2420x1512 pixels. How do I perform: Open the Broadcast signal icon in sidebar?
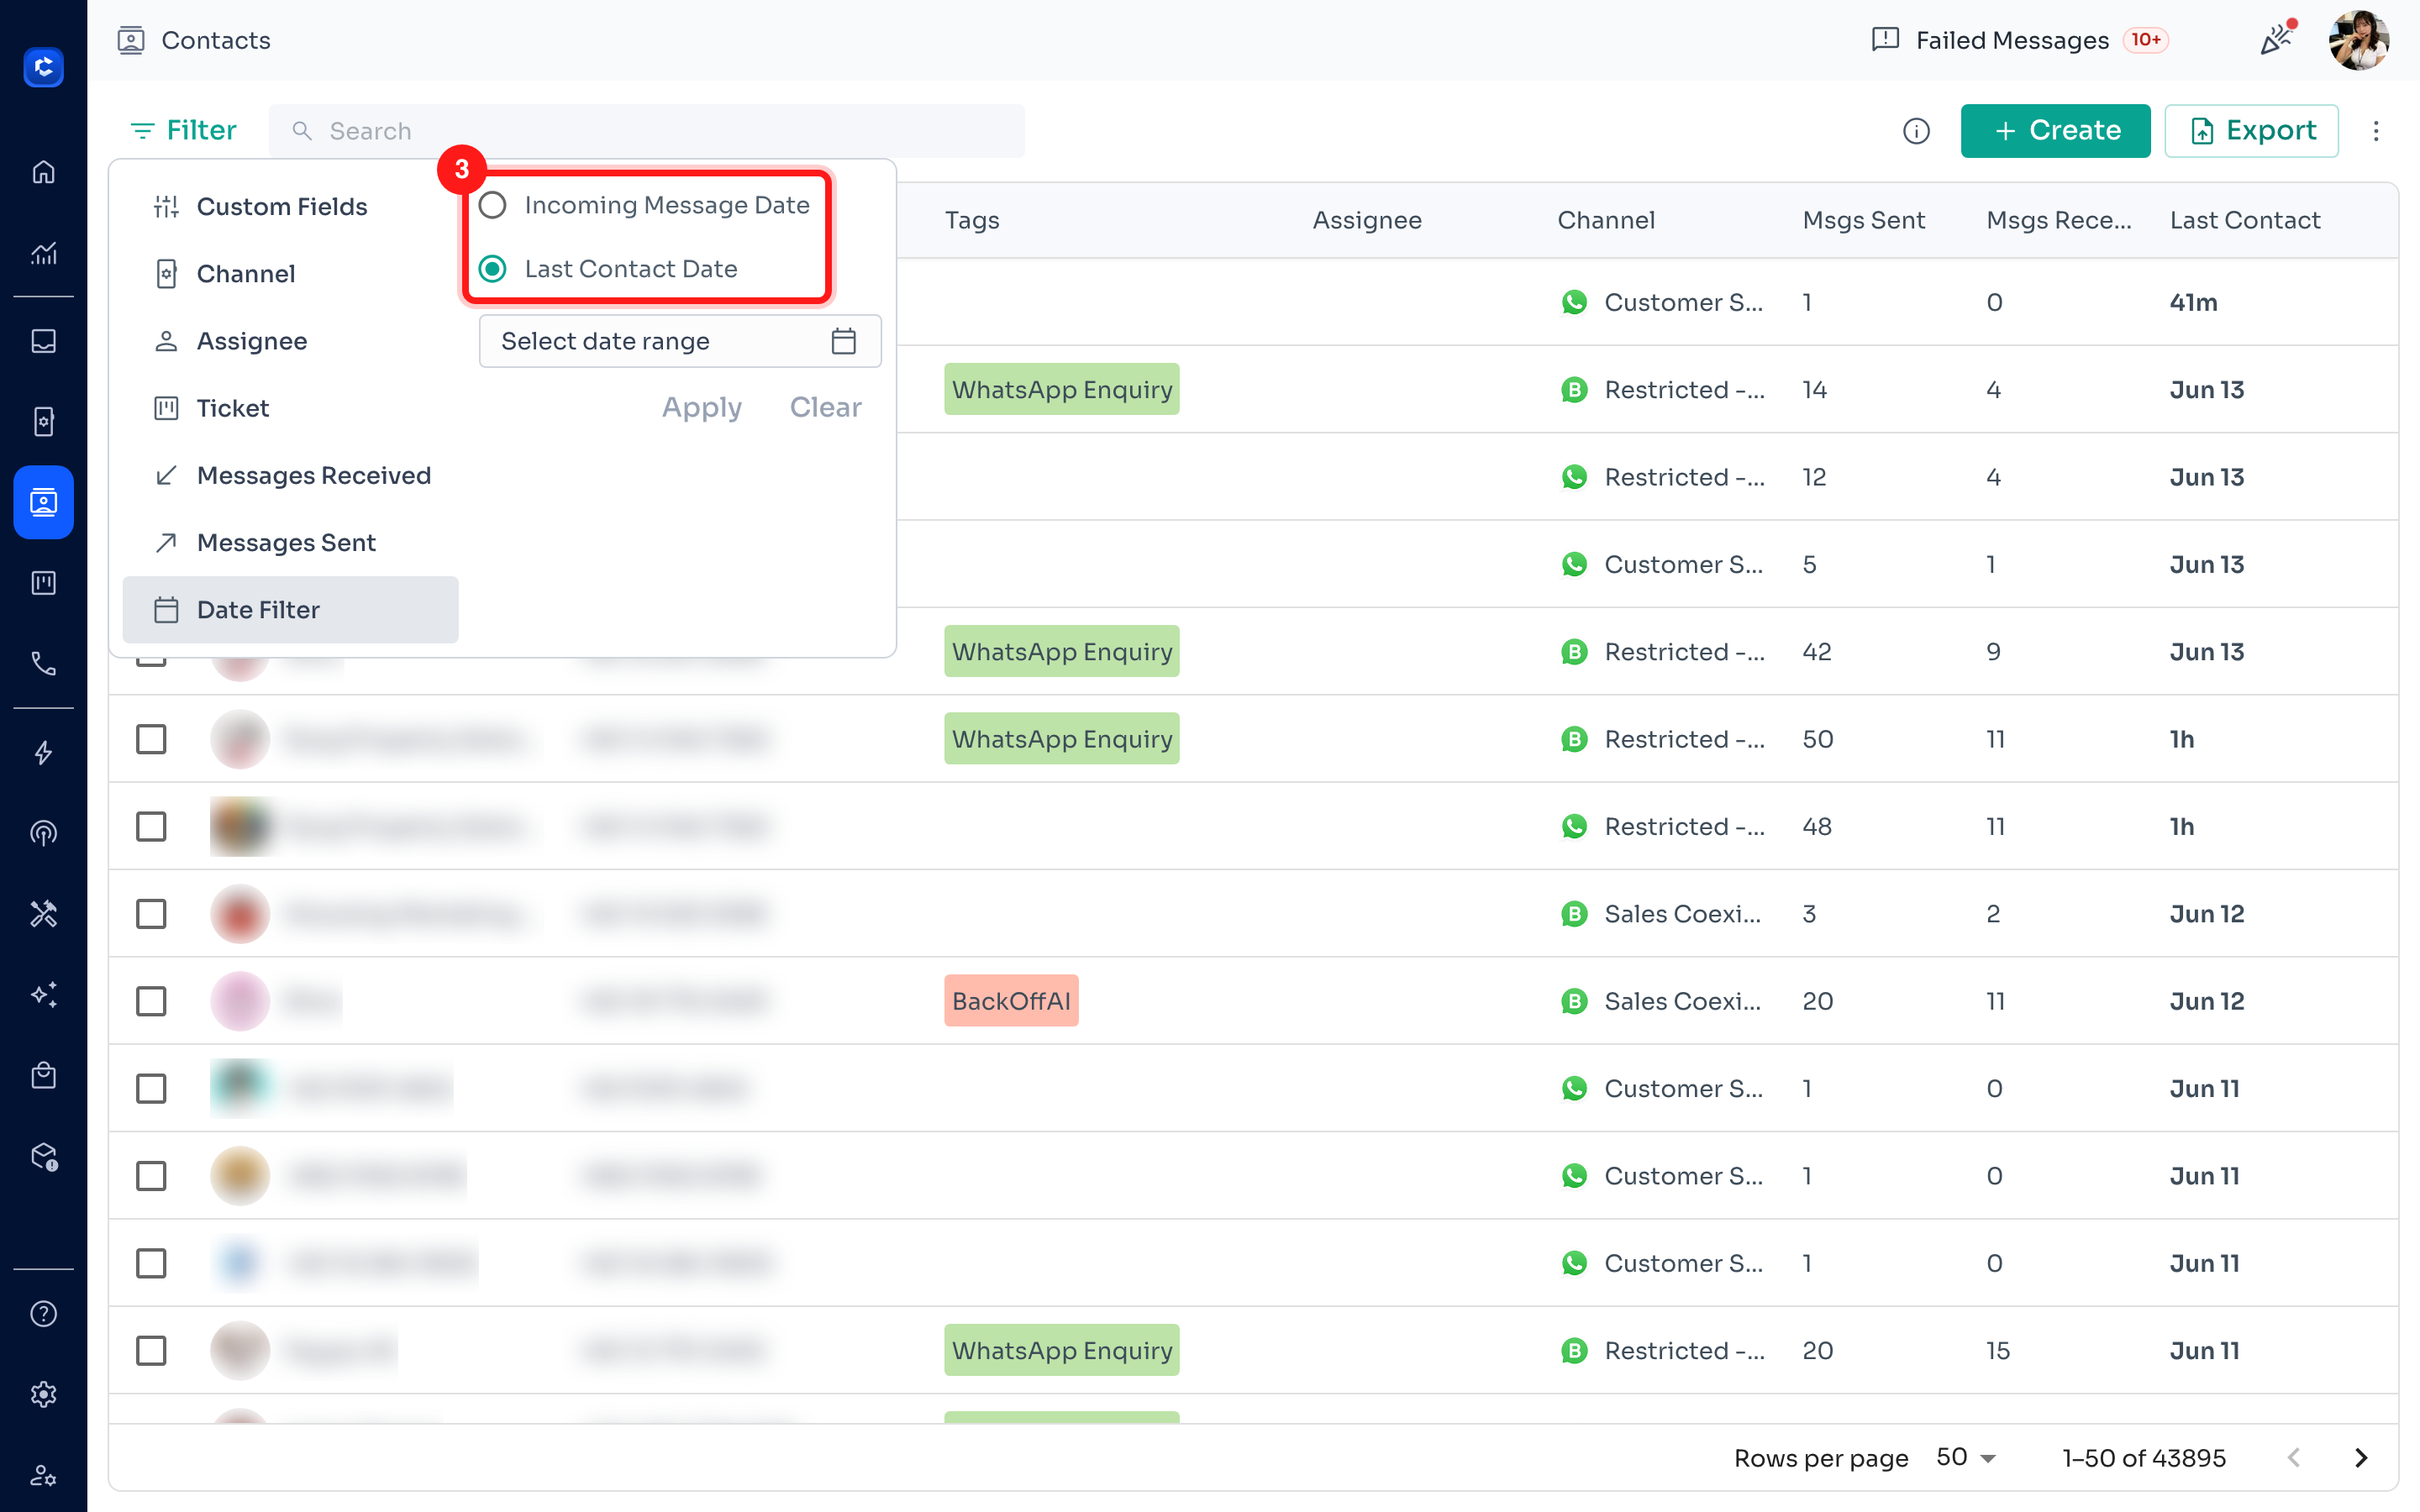[x=43, y=833]
